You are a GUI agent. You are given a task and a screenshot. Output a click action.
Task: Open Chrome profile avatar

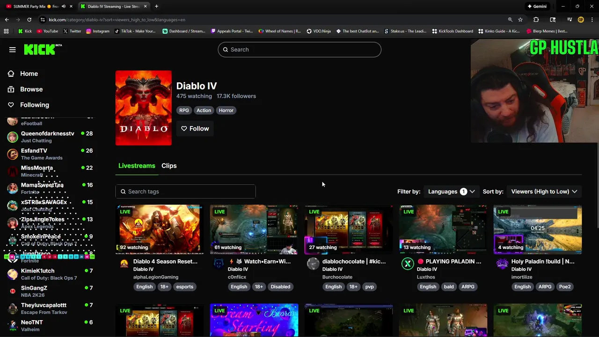coord(581,20)
